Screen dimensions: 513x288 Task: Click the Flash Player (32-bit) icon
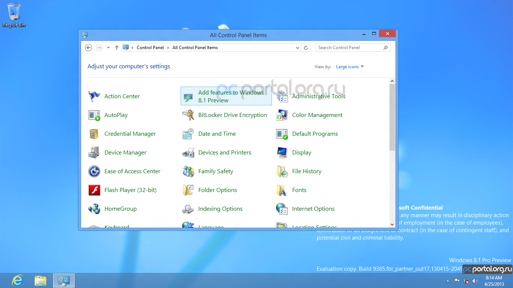coord(94,190)
